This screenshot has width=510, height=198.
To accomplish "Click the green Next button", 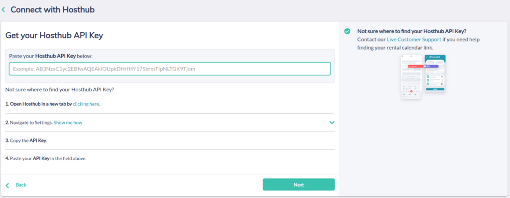I will pyautogui.click(x=299, y=185).
